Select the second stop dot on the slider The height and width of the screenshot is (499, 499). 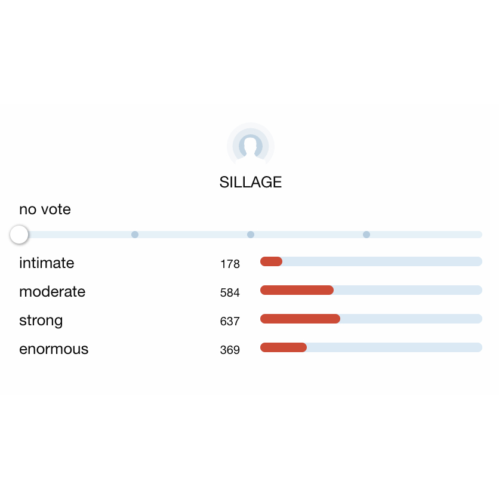(x=135, y=235)
